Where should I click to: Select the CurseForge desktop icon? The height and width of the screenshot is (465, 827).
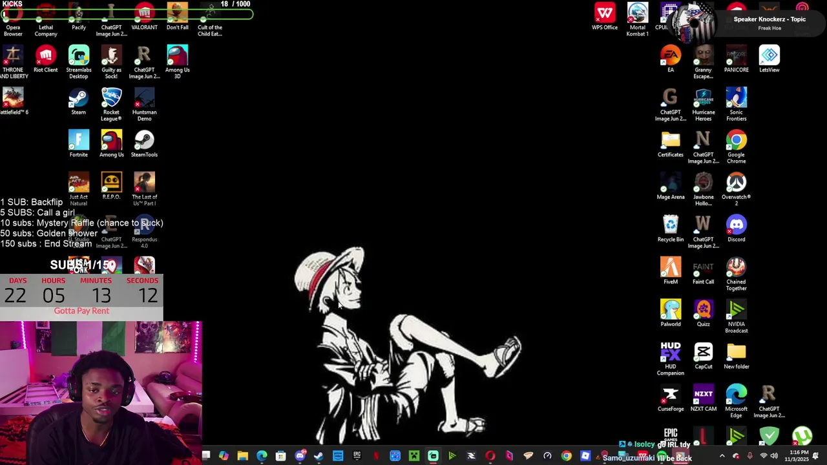point(671,398)
